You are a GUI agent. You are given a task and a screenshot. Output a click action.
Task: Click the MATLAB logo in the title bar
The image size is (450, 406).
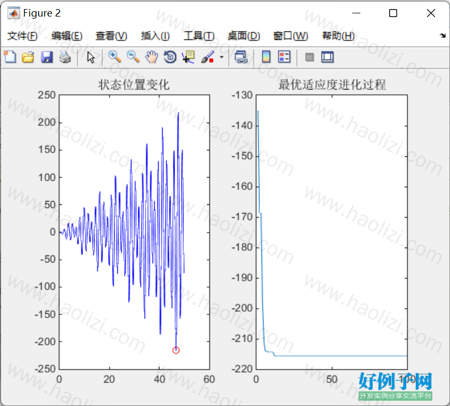[14, 13]
